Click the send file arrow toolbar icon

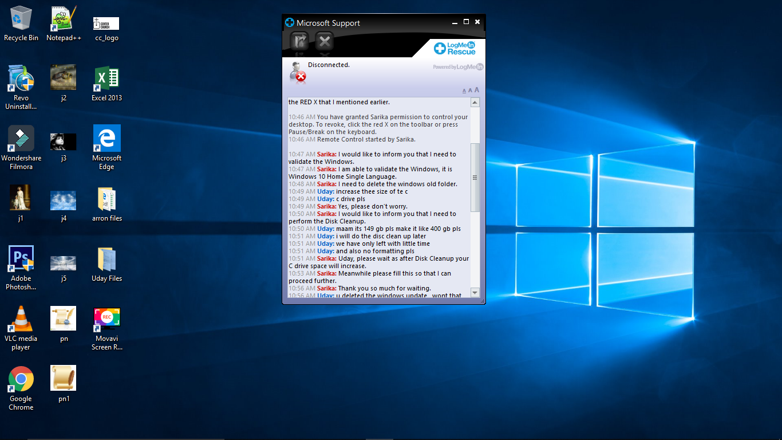(x=300, y=41)
